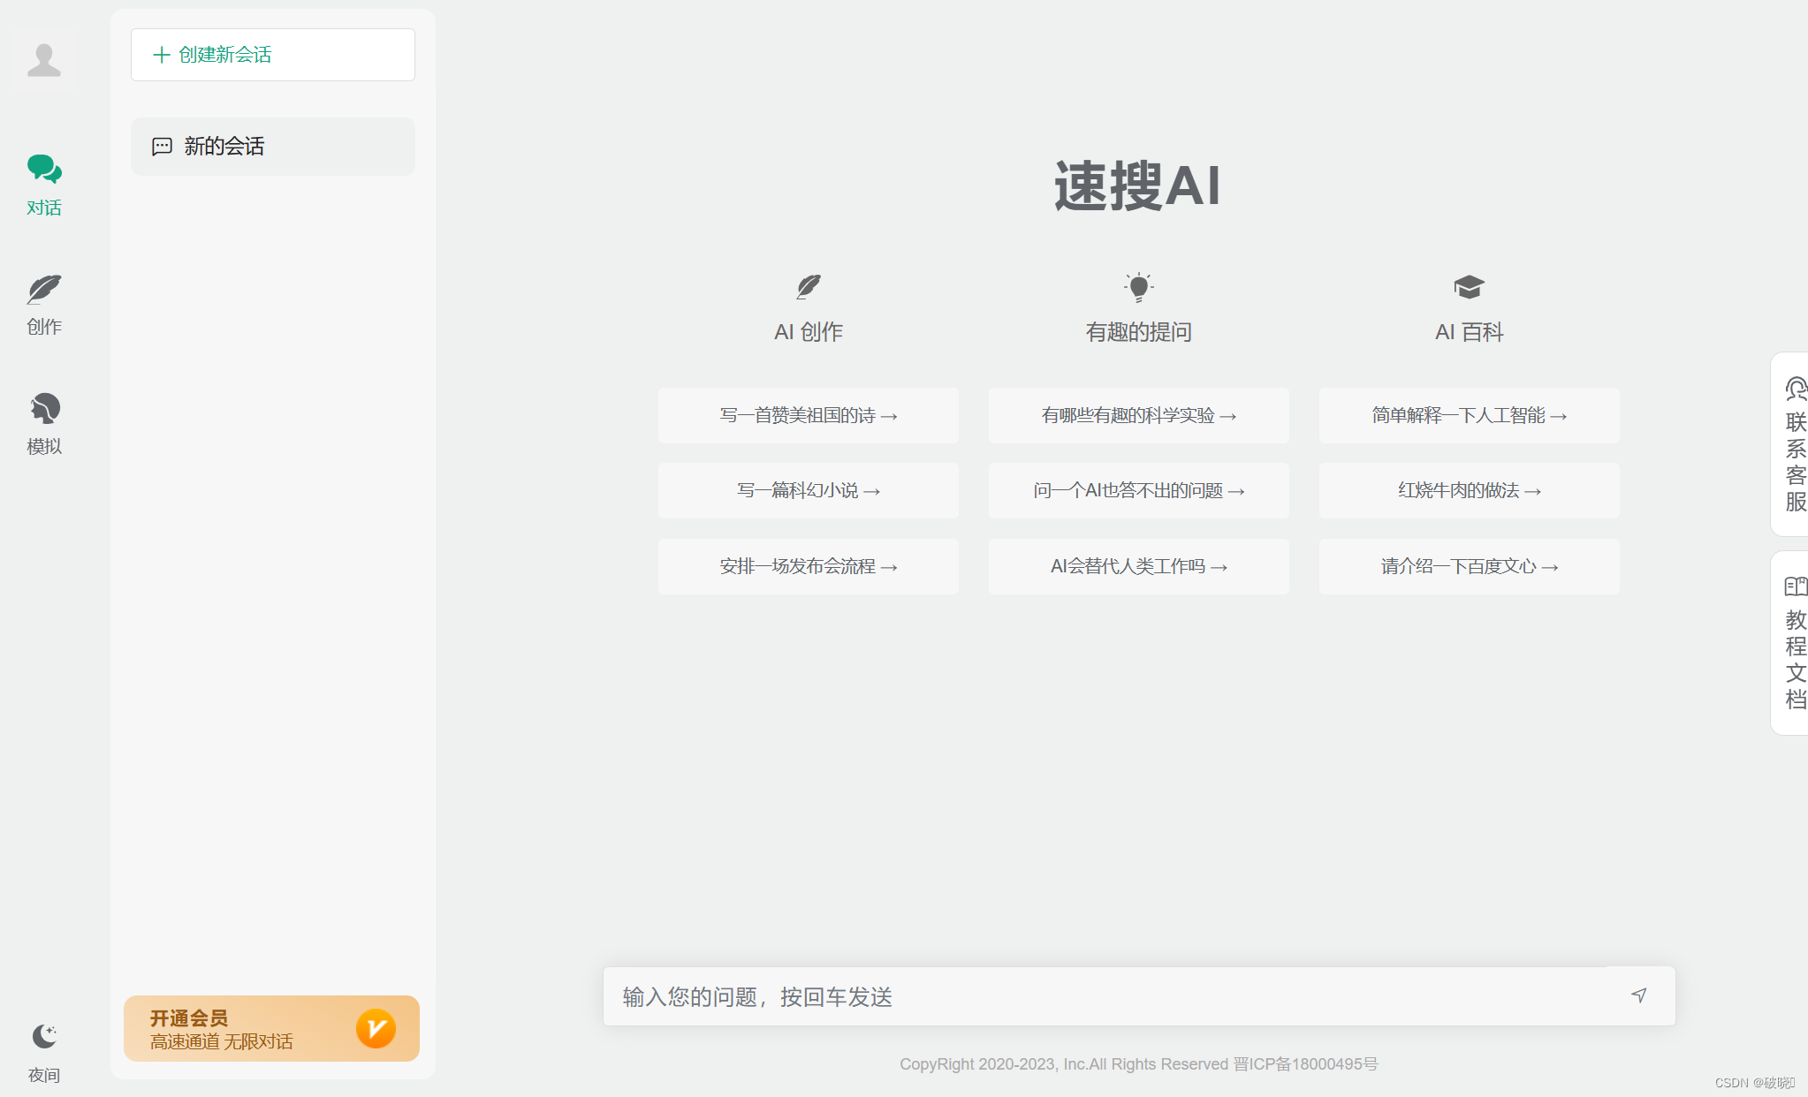Open 教程文档 tutorial docs panel
1808x1097 pixels.
point(1794,643)
